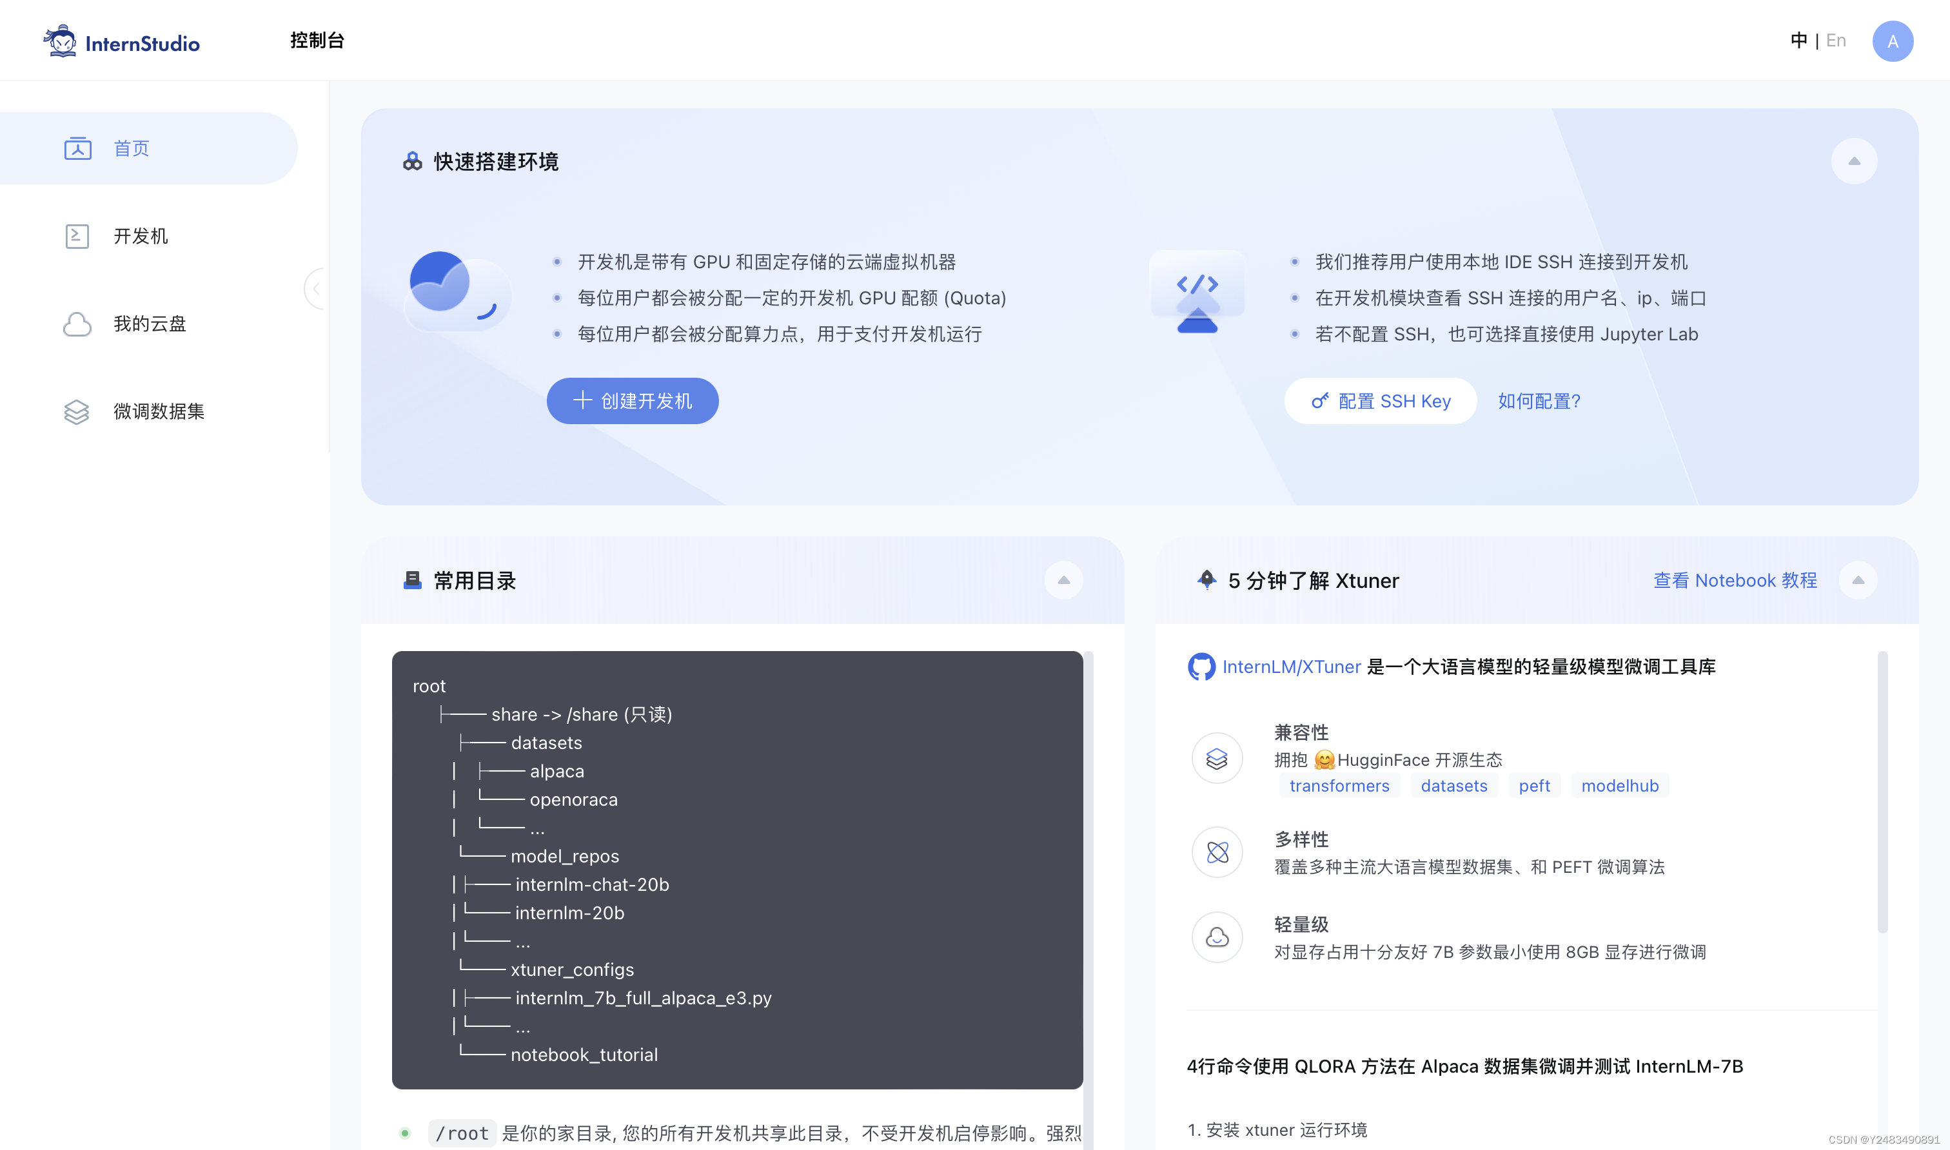
Task: Switch language to 中
Action: 1799,41
